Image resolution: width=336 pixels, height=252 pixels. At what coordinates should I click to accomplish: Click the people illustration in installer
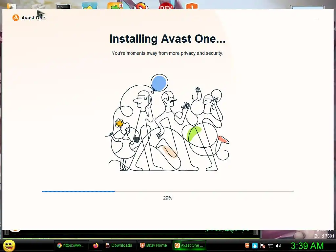[x=168, y=123]
